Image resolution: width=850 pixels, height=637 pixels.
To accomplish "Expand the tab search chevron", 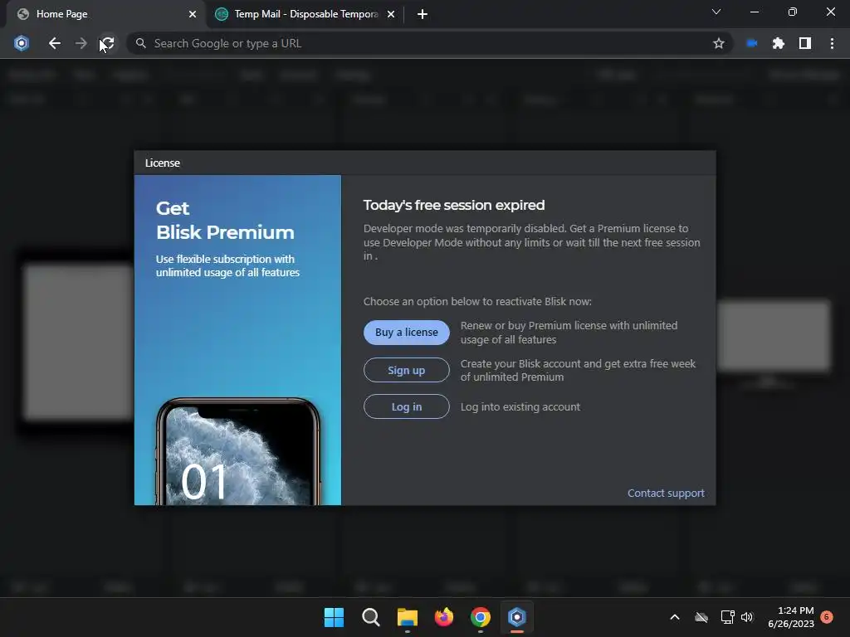I will coord(716,12).
